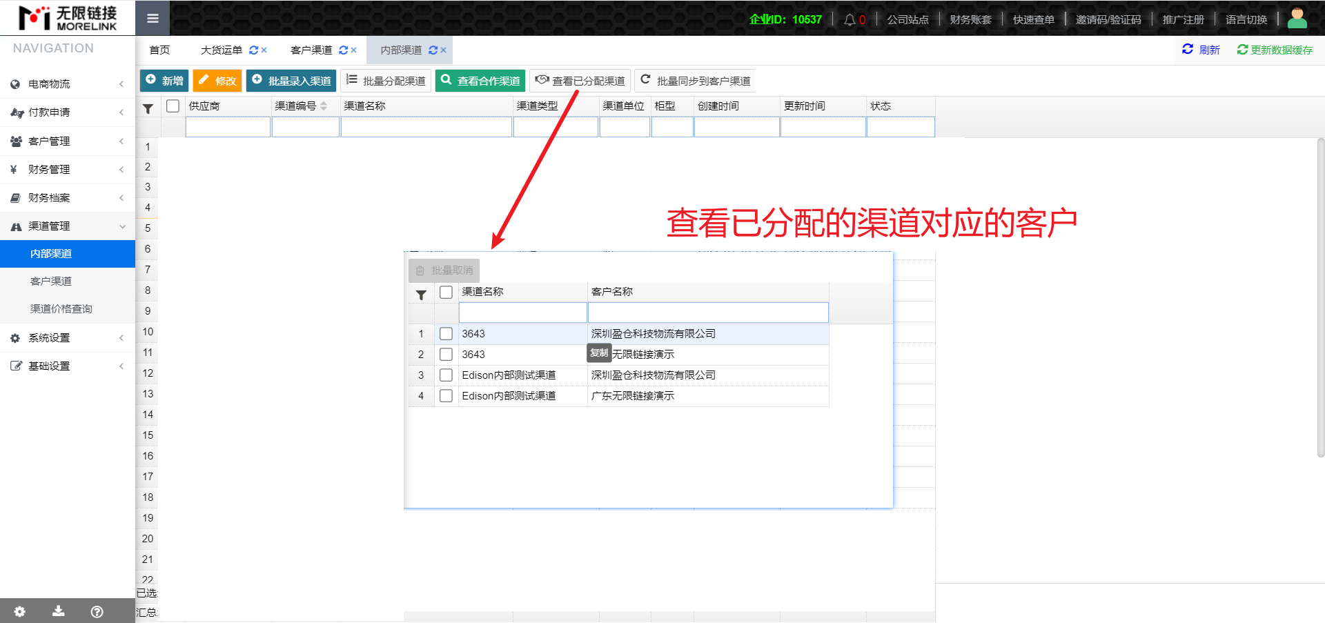Toggle the hamburger sidebar menu button

click(x=153, y=18)
